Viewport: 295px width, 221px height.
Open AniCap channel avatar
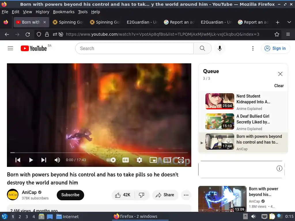(13, 195)
